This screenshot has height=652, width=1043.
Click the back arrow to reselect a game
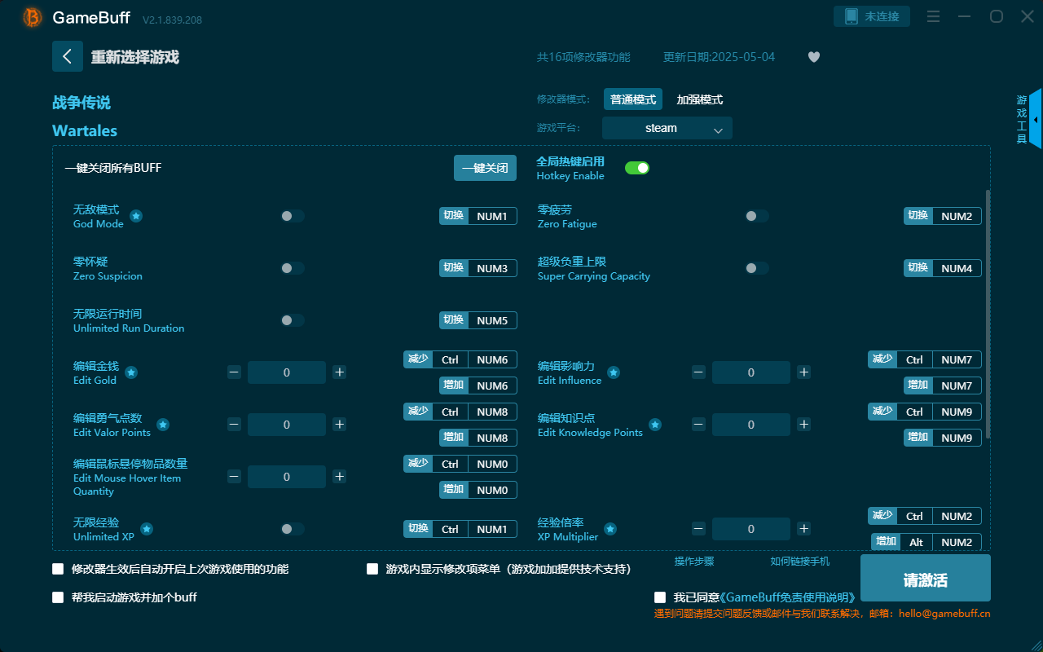pos(68,55)
